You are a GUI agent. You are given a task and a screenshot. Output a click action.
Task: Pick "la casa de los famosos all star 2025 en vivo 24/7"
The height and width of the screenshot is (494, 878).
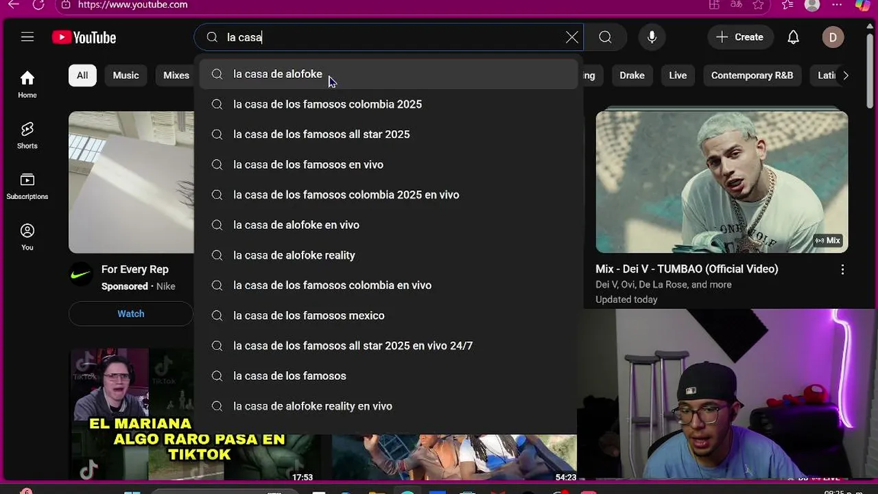389,346
